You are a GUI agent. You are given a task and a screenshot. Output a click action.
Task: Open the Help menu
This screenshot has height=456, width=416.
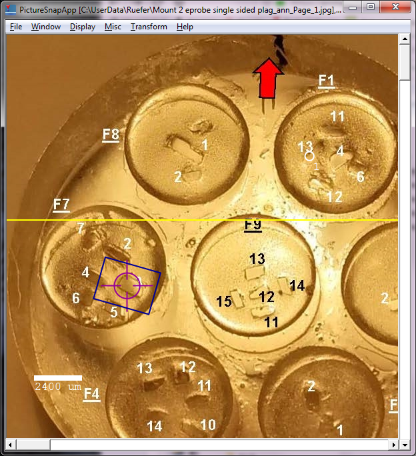click(x=185, y=27)
